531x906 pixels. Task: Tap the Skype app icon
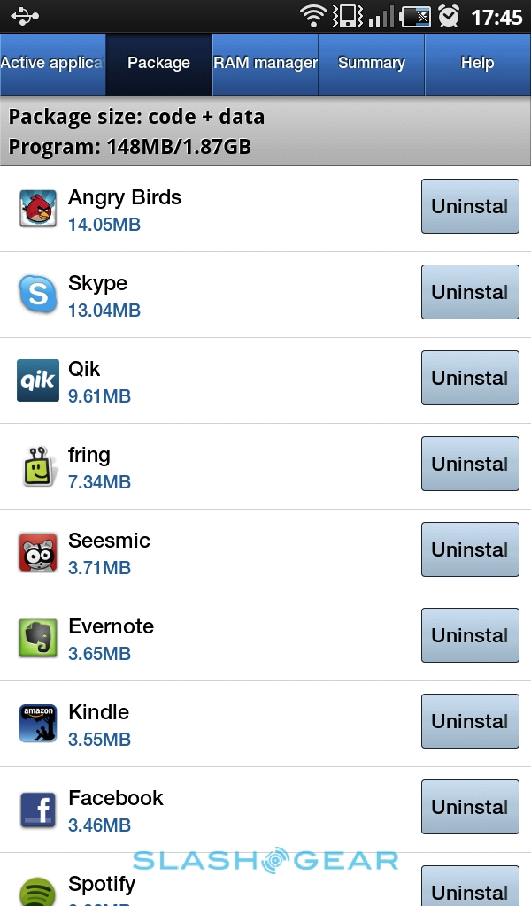(x=37, y=295)
